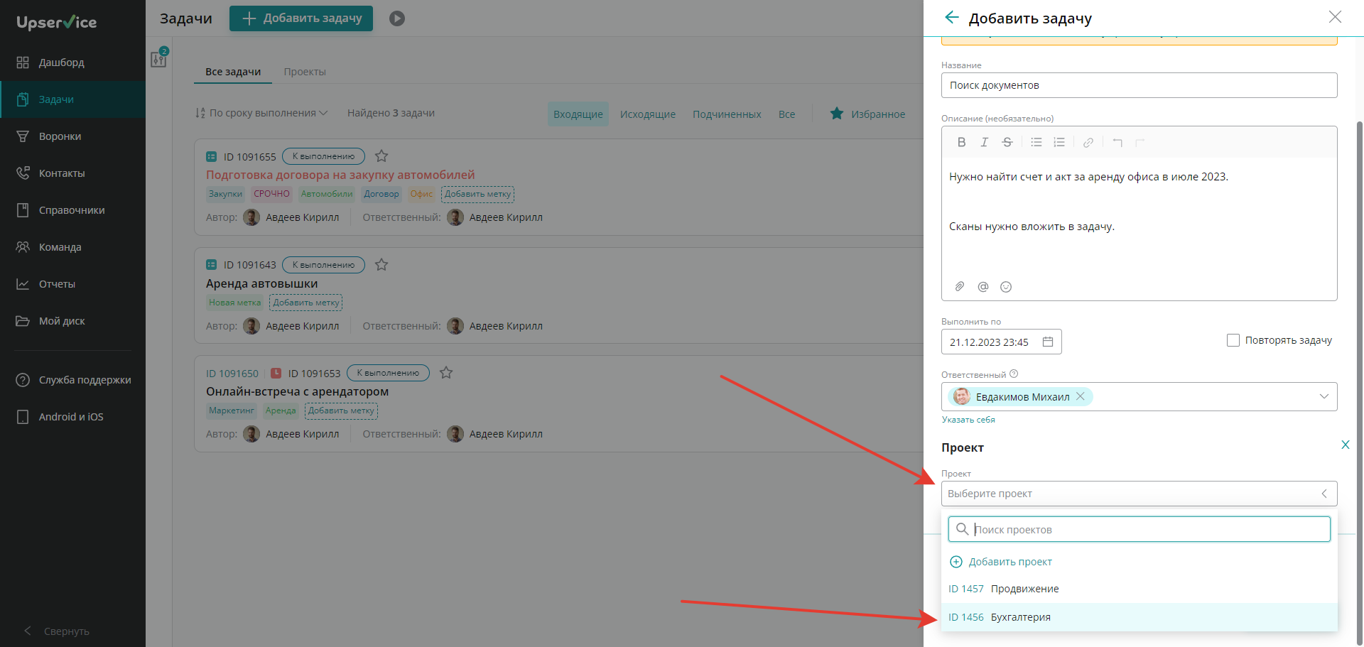Remove the Проект section with X
1364x647 pixels.
click(x=1345, y=445)
